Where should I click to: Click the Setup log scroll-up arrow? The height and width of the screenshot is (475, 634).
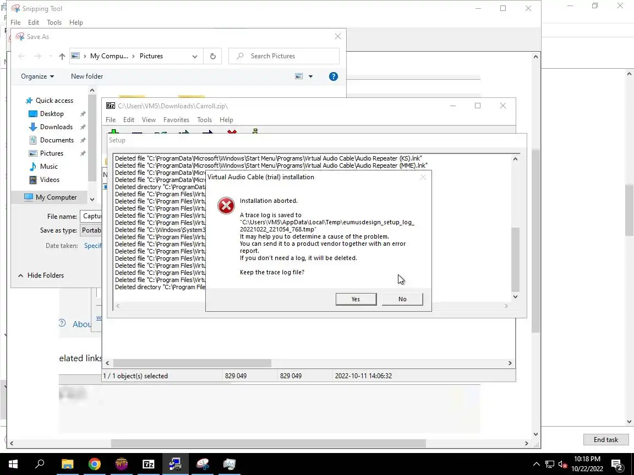click(x=515, y=159)
